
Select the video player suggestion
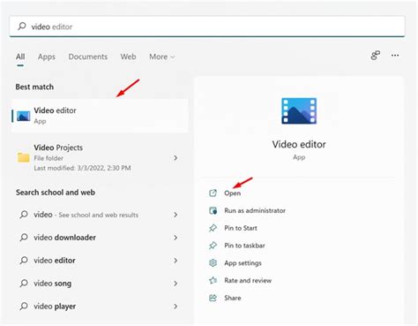100,307
